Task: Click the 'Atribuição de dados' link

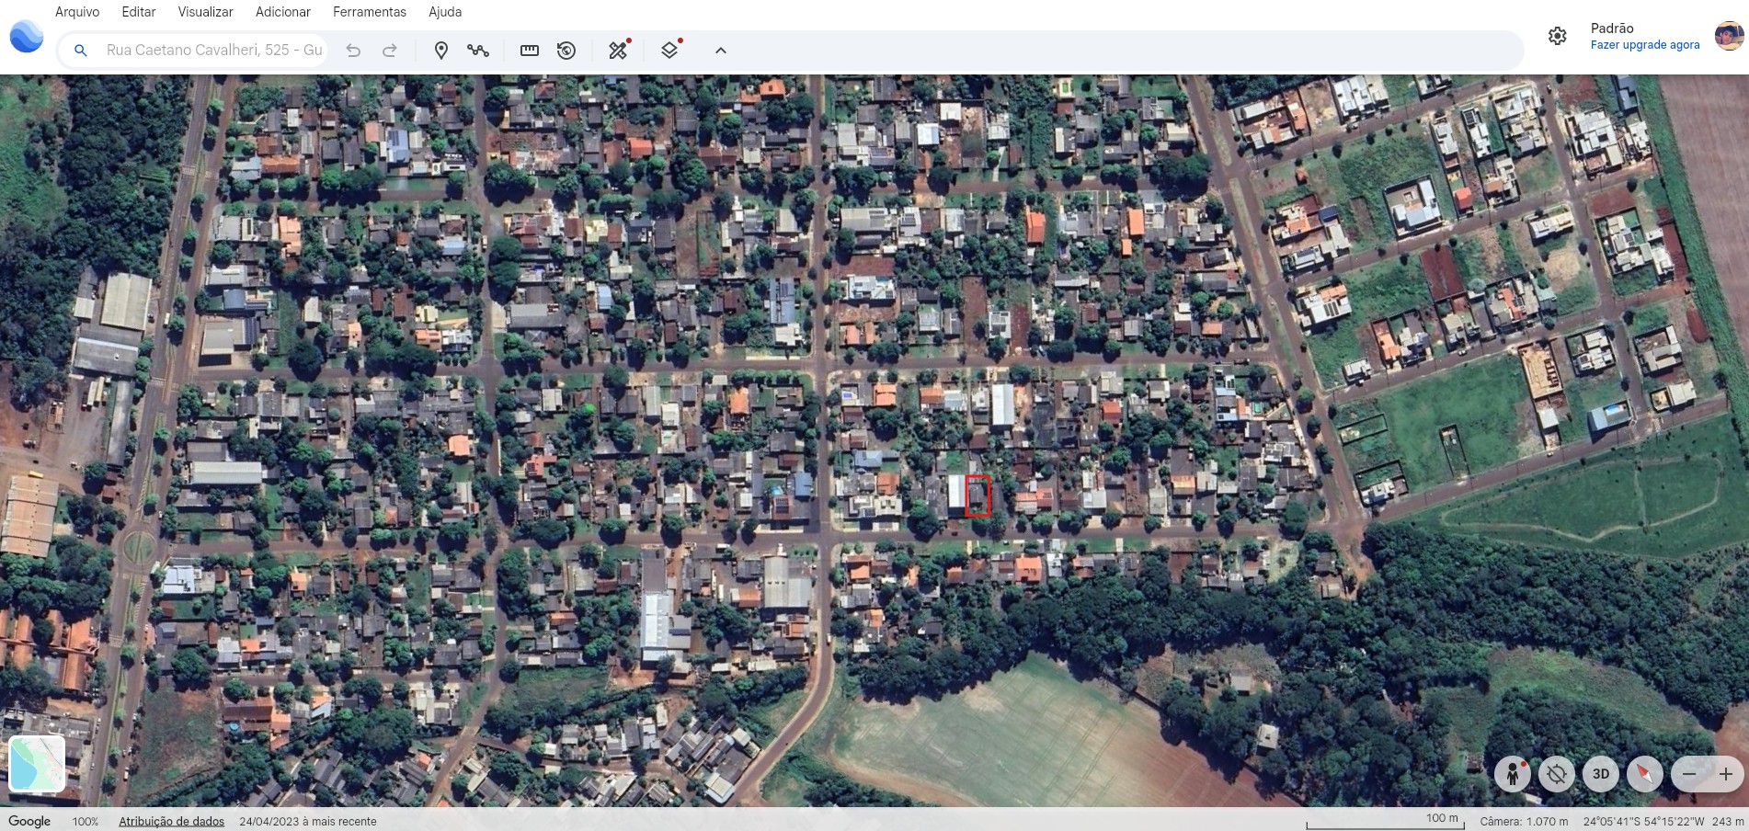Action: click(x=171, y=821)
